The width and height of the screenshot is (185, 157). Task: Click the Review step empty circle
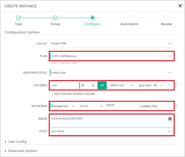click(x=166, y=18)
